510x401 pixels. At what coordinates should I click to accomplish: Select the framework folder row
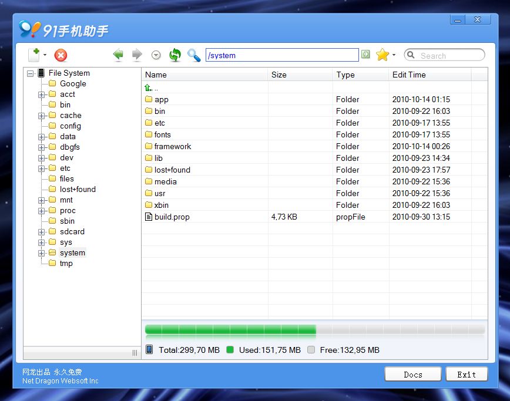(314, 146)
